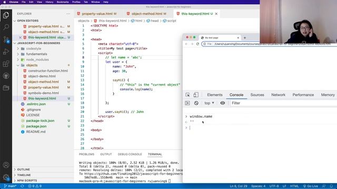Viewport: 337px width, 189px height.
Task: Open README.md in file tree
Action: point(36,132)
